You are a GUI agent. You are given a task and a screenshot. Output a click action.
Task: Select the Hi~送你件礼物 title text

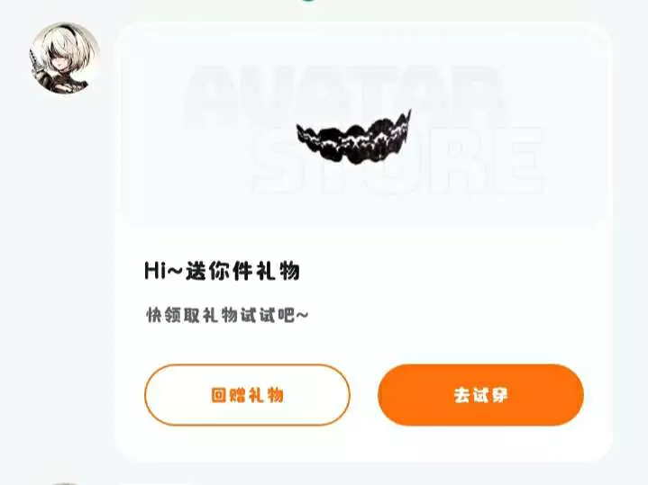point(222,271)
